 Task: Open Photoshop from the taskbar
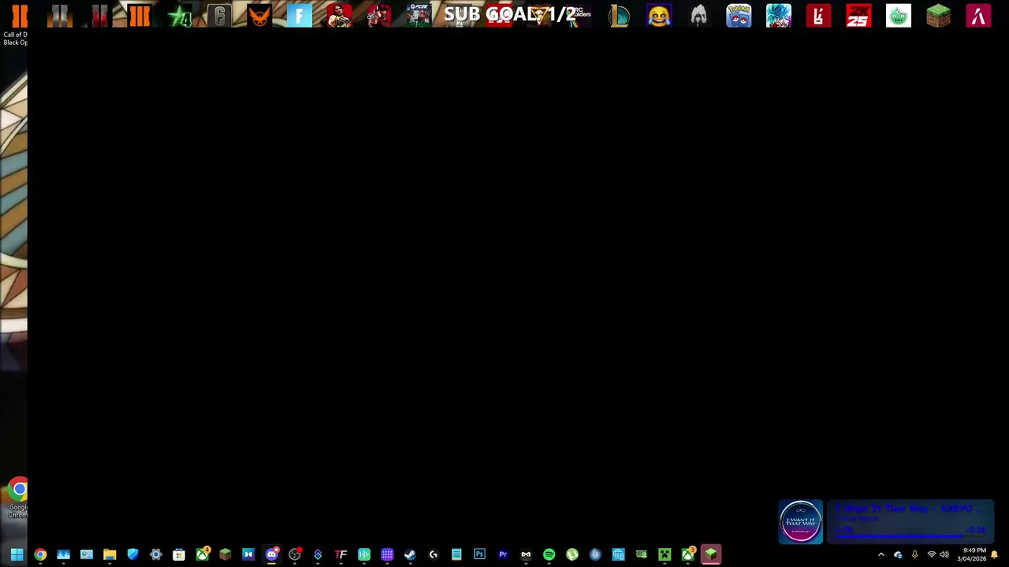point(479,554)
